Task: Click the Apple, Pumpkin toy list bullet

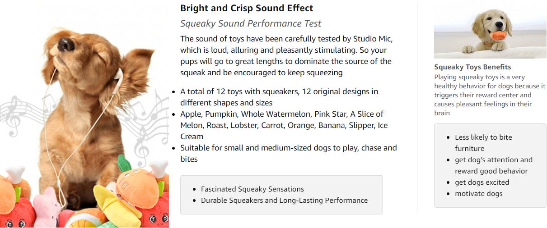Action: [284, 125]
